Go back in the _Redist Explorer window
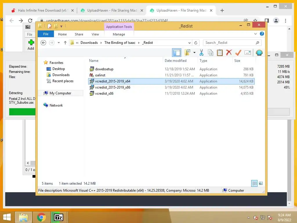The image size is (297, 223). pyautogui.click(x=44, y=43)
